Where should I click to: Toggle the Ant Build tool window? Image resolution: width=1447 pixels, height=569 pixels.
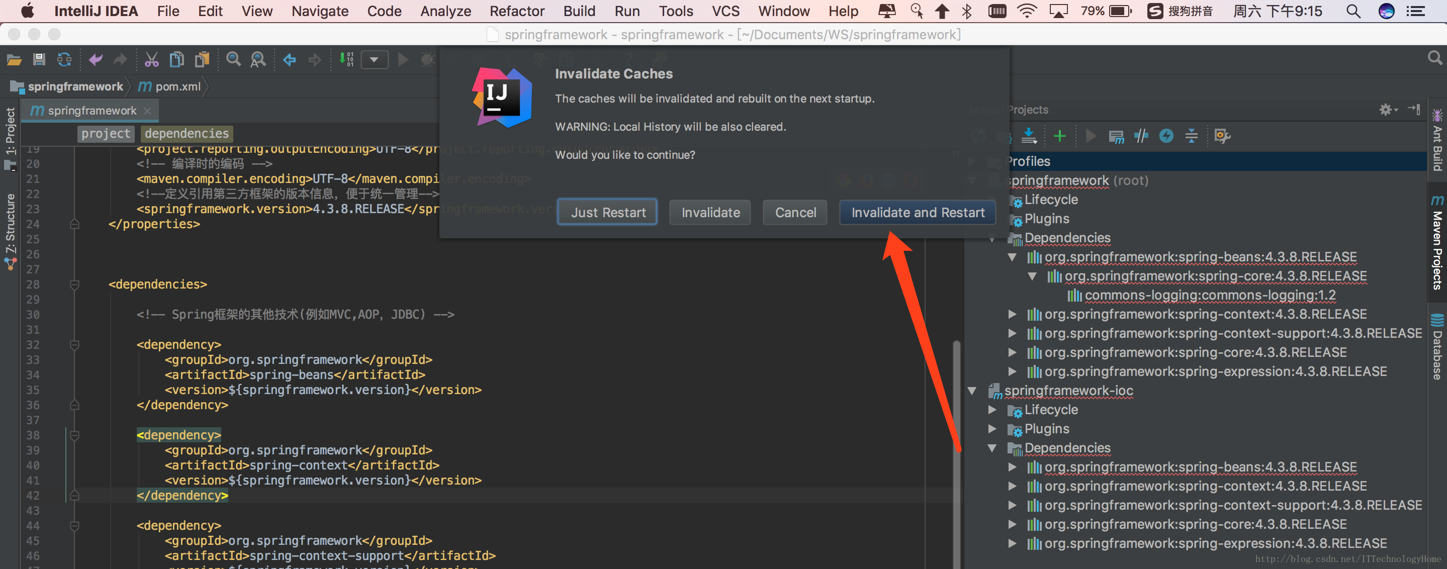click(1437, 140)
